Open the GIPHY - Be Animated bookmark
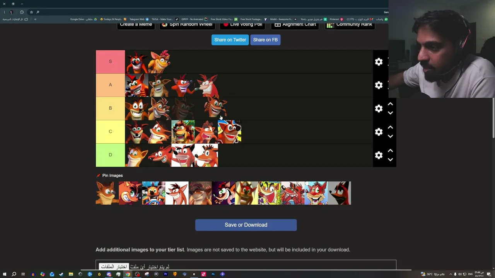This screenshot has height=278, width=495. click(194, 19)
